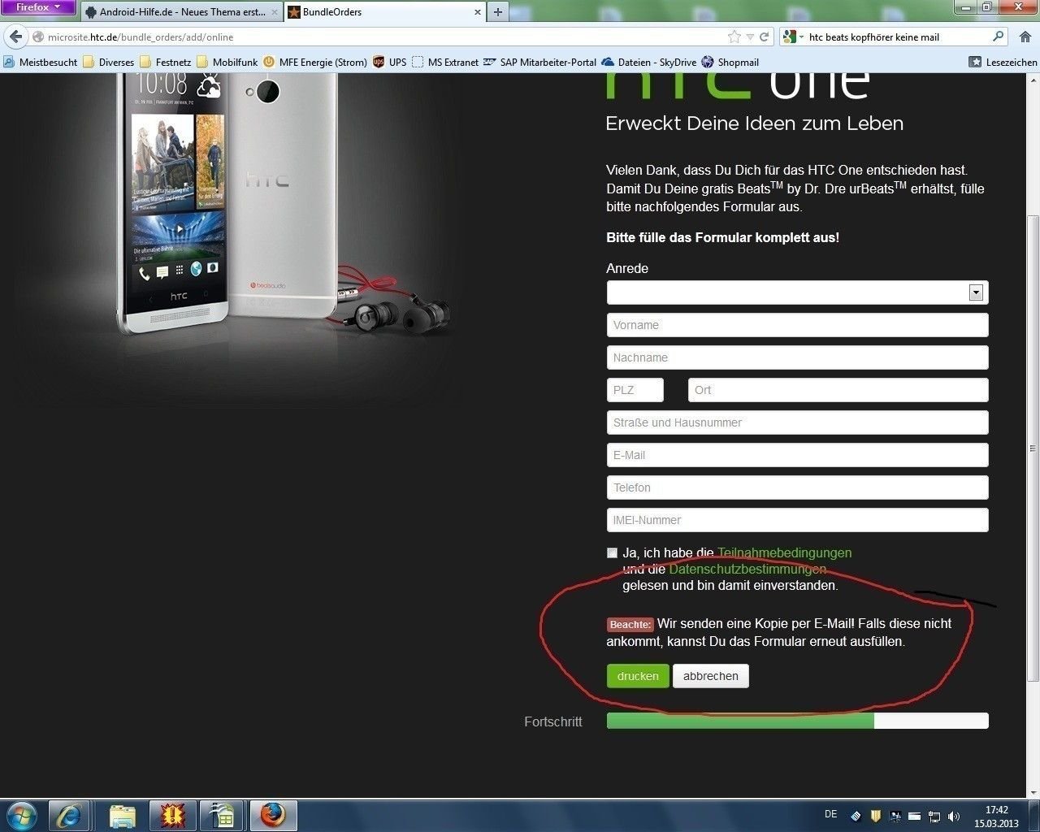Click the Ort input field
Screen dimensions: 1040x832
[838, 390]
